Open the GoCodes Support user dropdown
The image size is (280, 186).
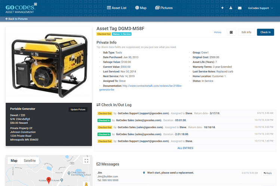260,8
